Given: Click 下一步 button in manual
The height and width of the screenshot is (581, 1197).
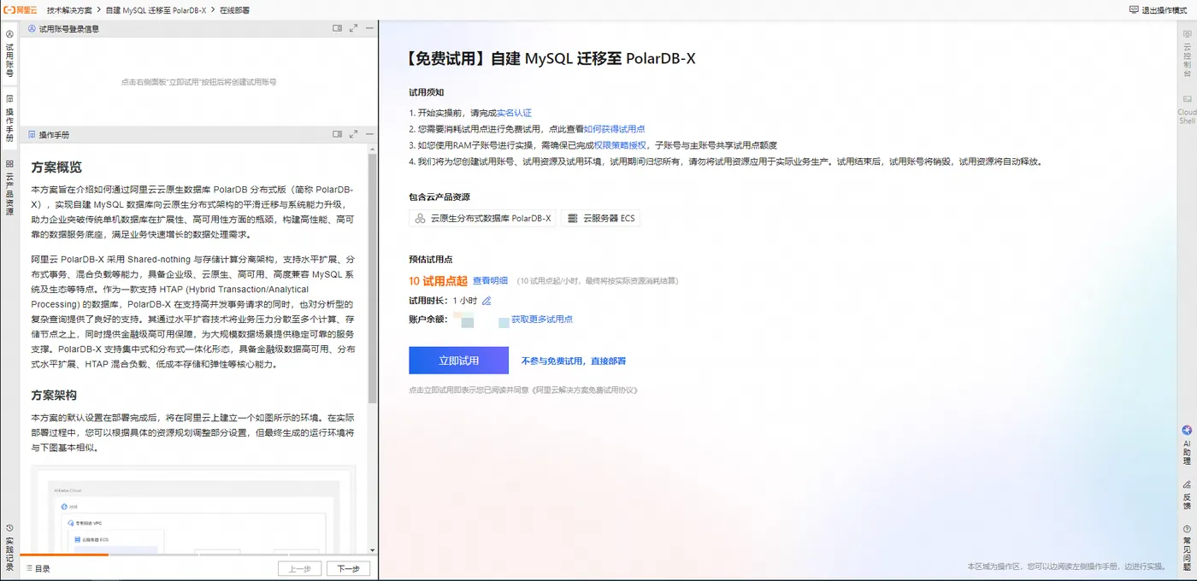Looking at the screenshot, I should pyautogui.click(x=348, y=568).
